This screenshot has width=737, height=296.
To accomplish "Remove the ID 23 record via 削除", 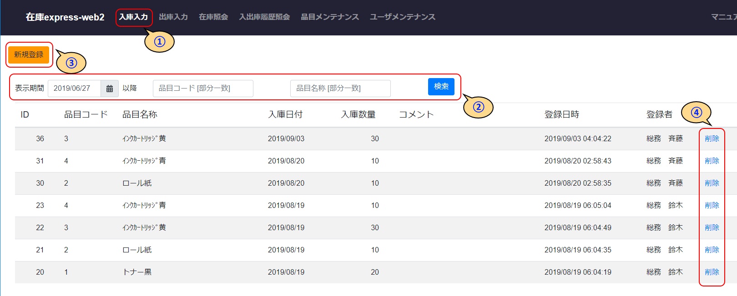I will pyautogui.click(x=712, y=205).
